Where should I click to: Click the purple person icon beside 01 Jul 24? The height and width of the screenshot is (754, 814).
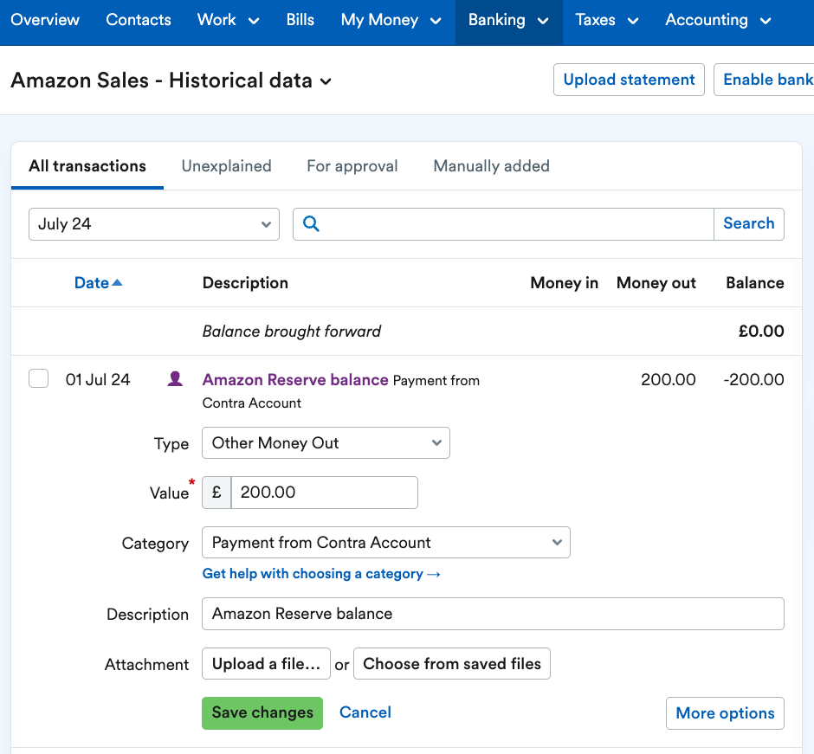(x=175, y=379)
